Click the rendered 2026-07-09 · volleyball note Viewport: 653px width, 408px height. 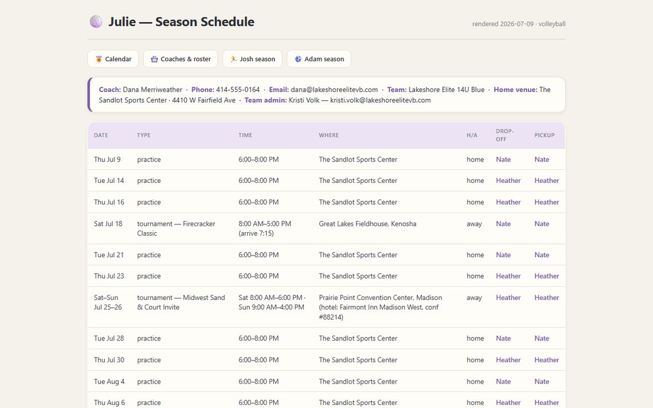(x=518, y=24)
